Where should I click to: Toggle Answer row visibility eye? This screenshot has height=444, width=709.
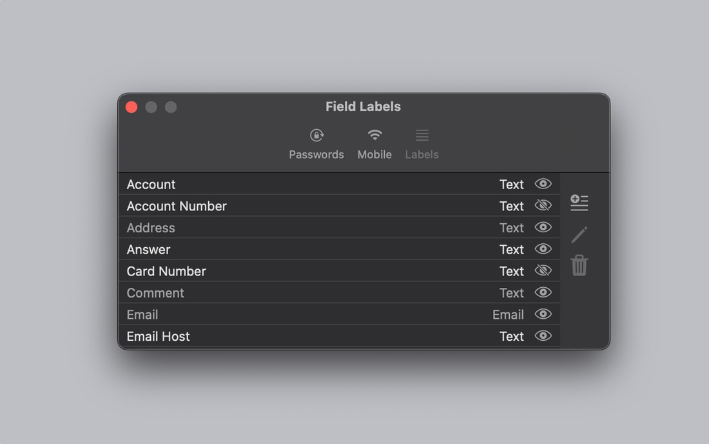coord(543,249)
